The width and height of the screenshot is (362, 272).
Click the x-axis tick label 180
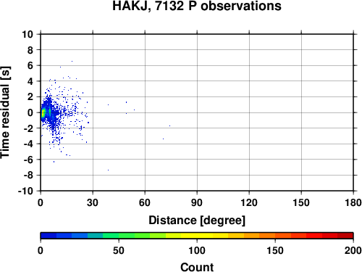pos(353,202)
